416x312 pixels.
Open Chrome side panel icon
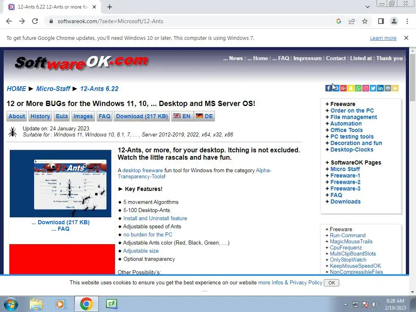click(x=381, y=21)
